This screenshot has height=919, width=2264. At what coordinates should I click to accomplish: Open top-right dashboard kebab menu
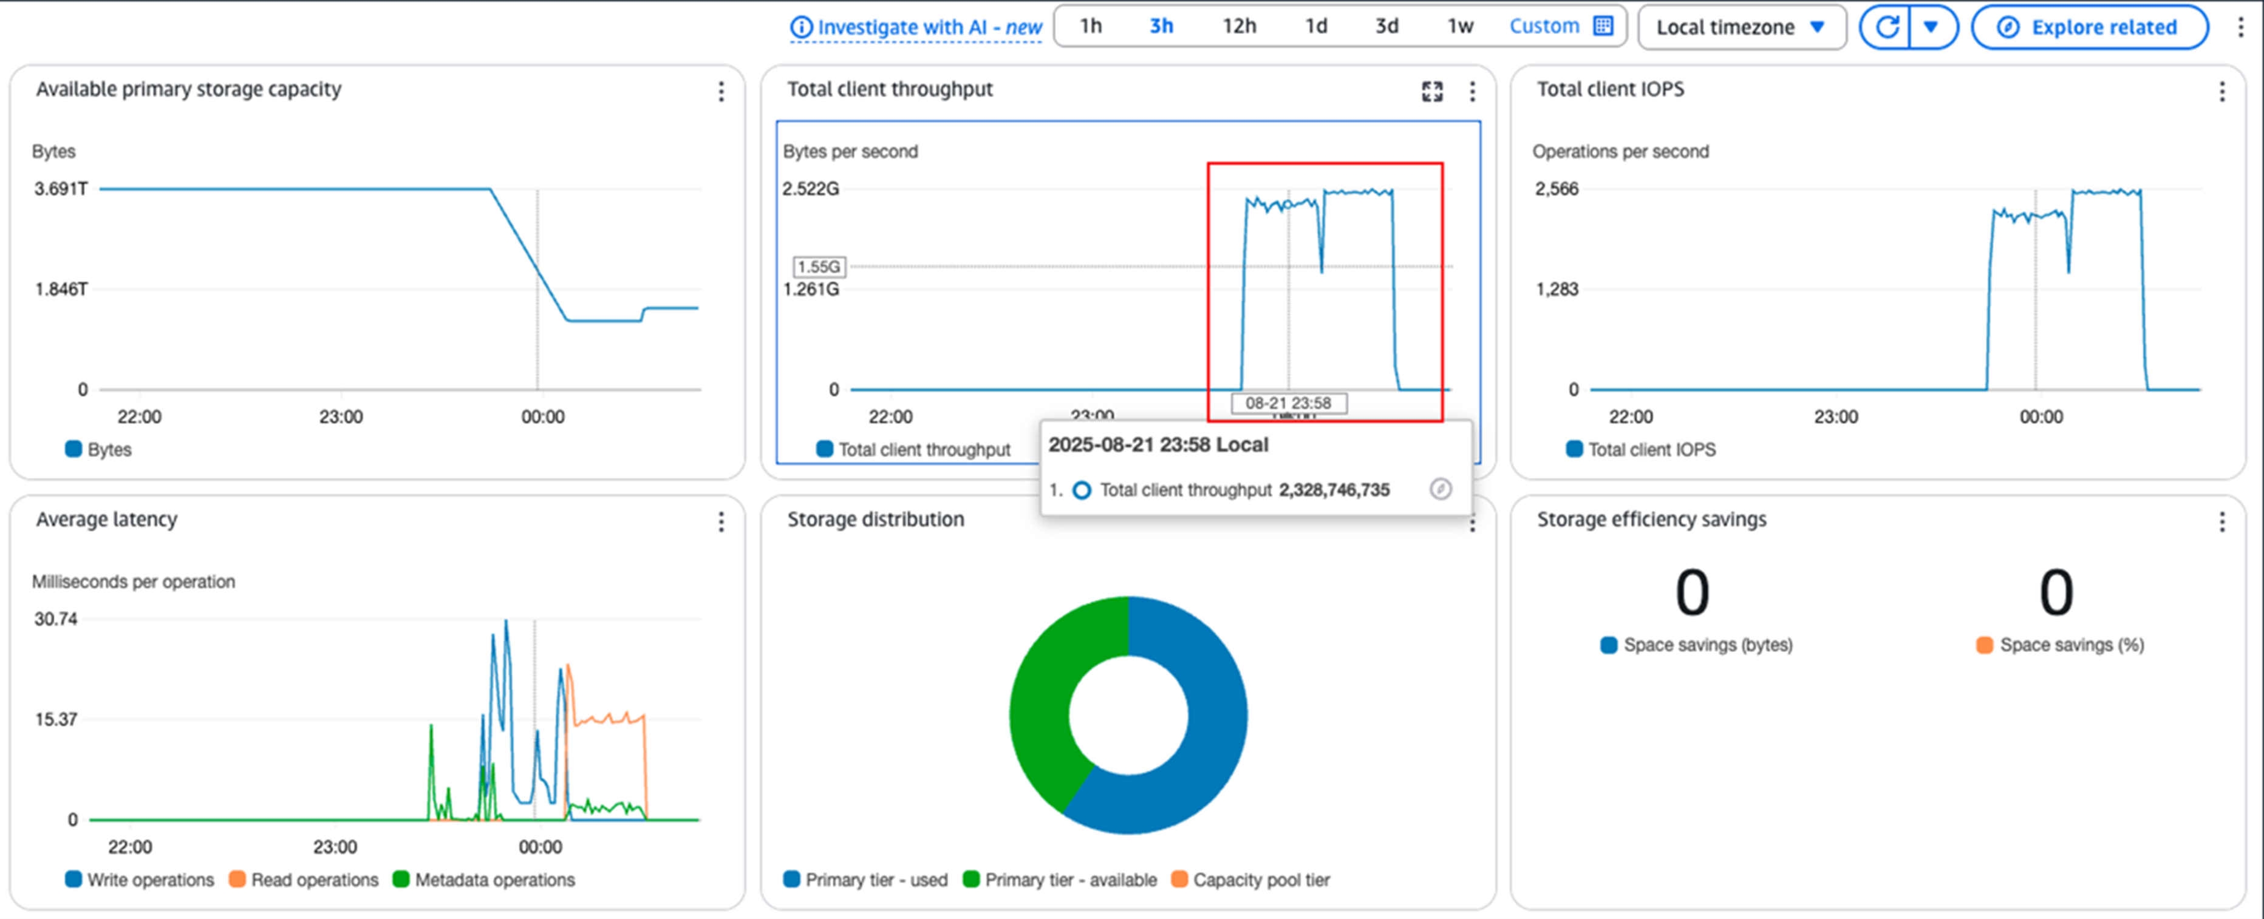(2240, 27)
